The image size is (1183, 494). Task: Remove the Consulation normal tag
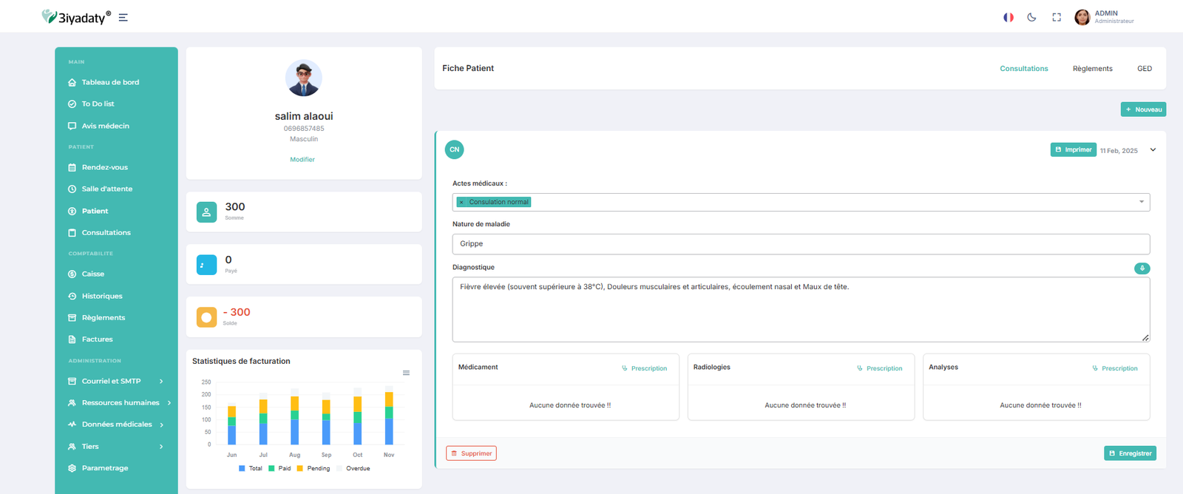(461, 202)
